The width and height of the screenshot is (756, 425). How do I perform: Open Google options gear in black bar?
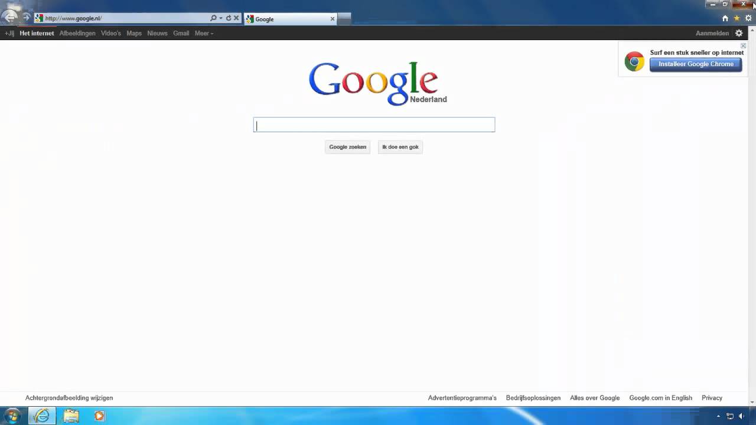[739, 33]
